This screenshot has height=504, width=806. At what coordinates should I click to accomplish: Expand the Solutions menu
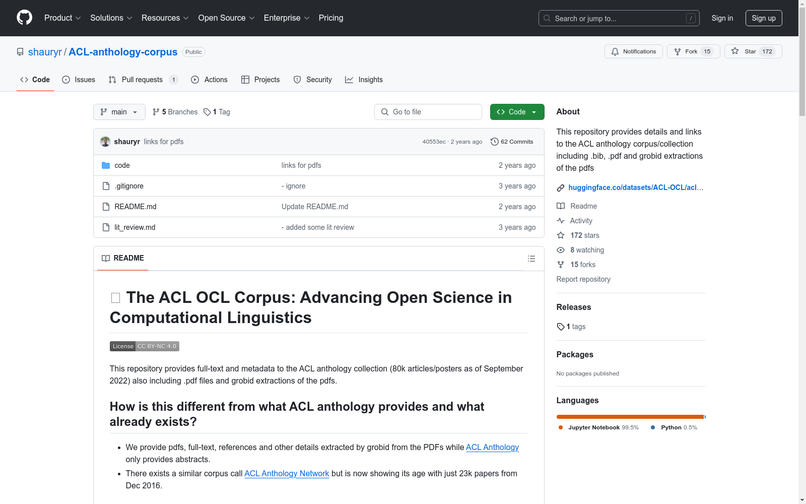click(111, 18)
